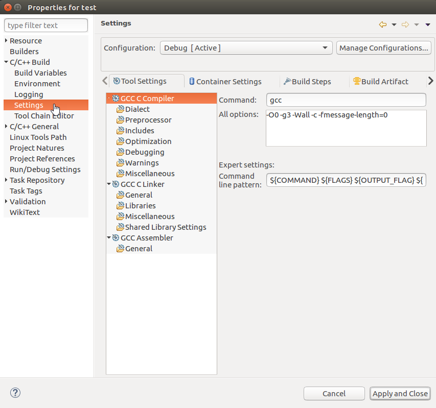Switch to the Tool Settings tab
Screen dimensions: 436x408
click(x=147, y=81)
